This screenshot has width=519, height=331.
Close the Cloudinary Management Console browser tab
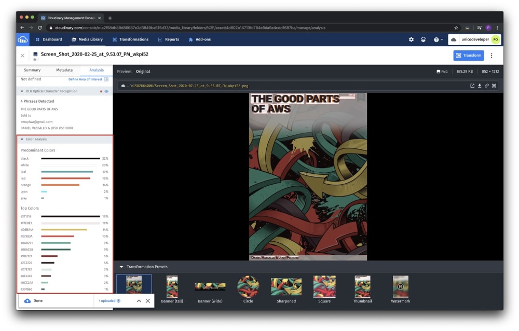coord(100,18)
